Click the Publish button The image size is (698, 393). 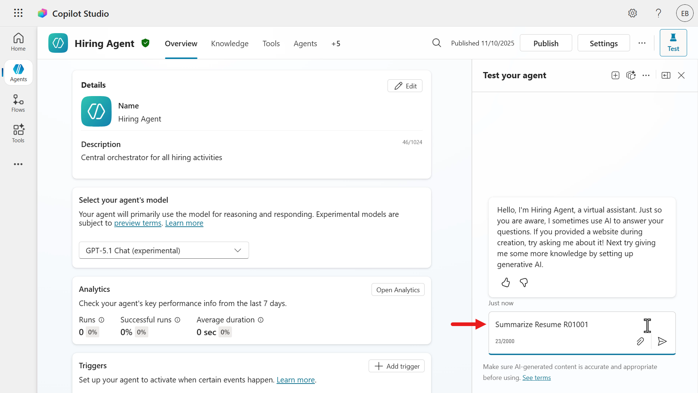coord(546,43)
